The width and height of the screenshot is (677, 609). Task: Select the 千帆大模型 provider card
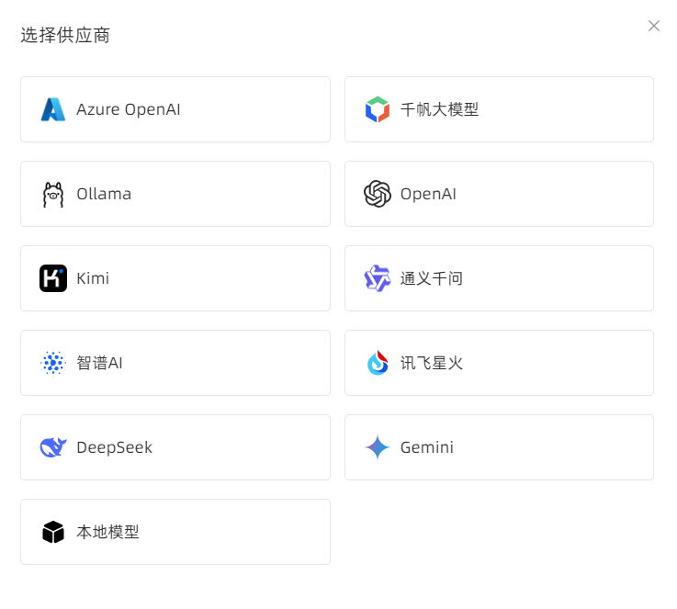pyautogui.click(x=499, y=109)
